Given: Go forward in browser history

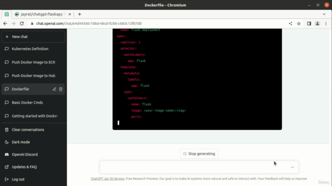Looking at the screenshot, I should pos(13,24).
